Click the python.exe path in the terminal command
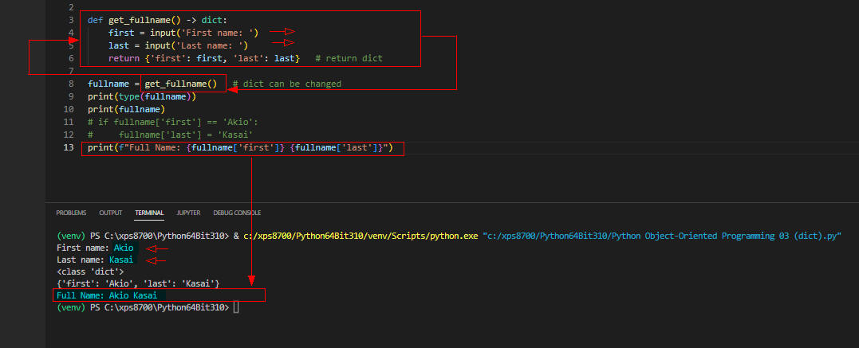859x348 pixels. click(361, 236)
